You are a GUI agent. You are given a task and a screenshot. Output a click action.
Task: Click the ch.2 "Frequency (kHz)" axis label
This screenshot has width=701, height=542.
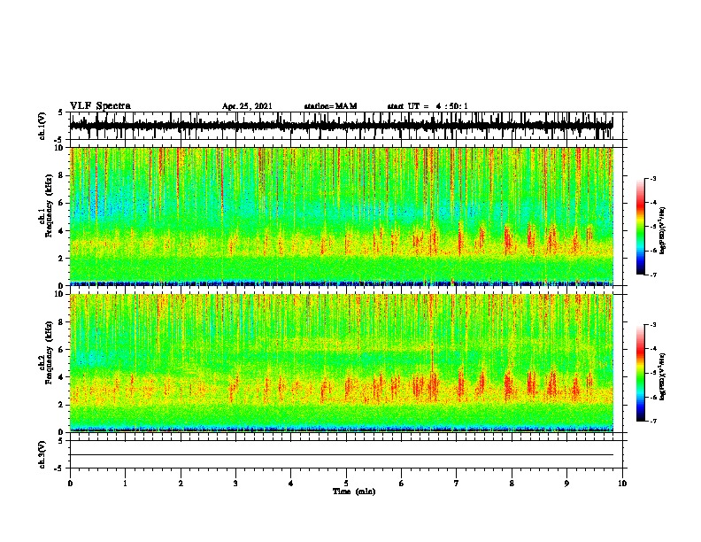pyautogui.click(x=49, y=352)
